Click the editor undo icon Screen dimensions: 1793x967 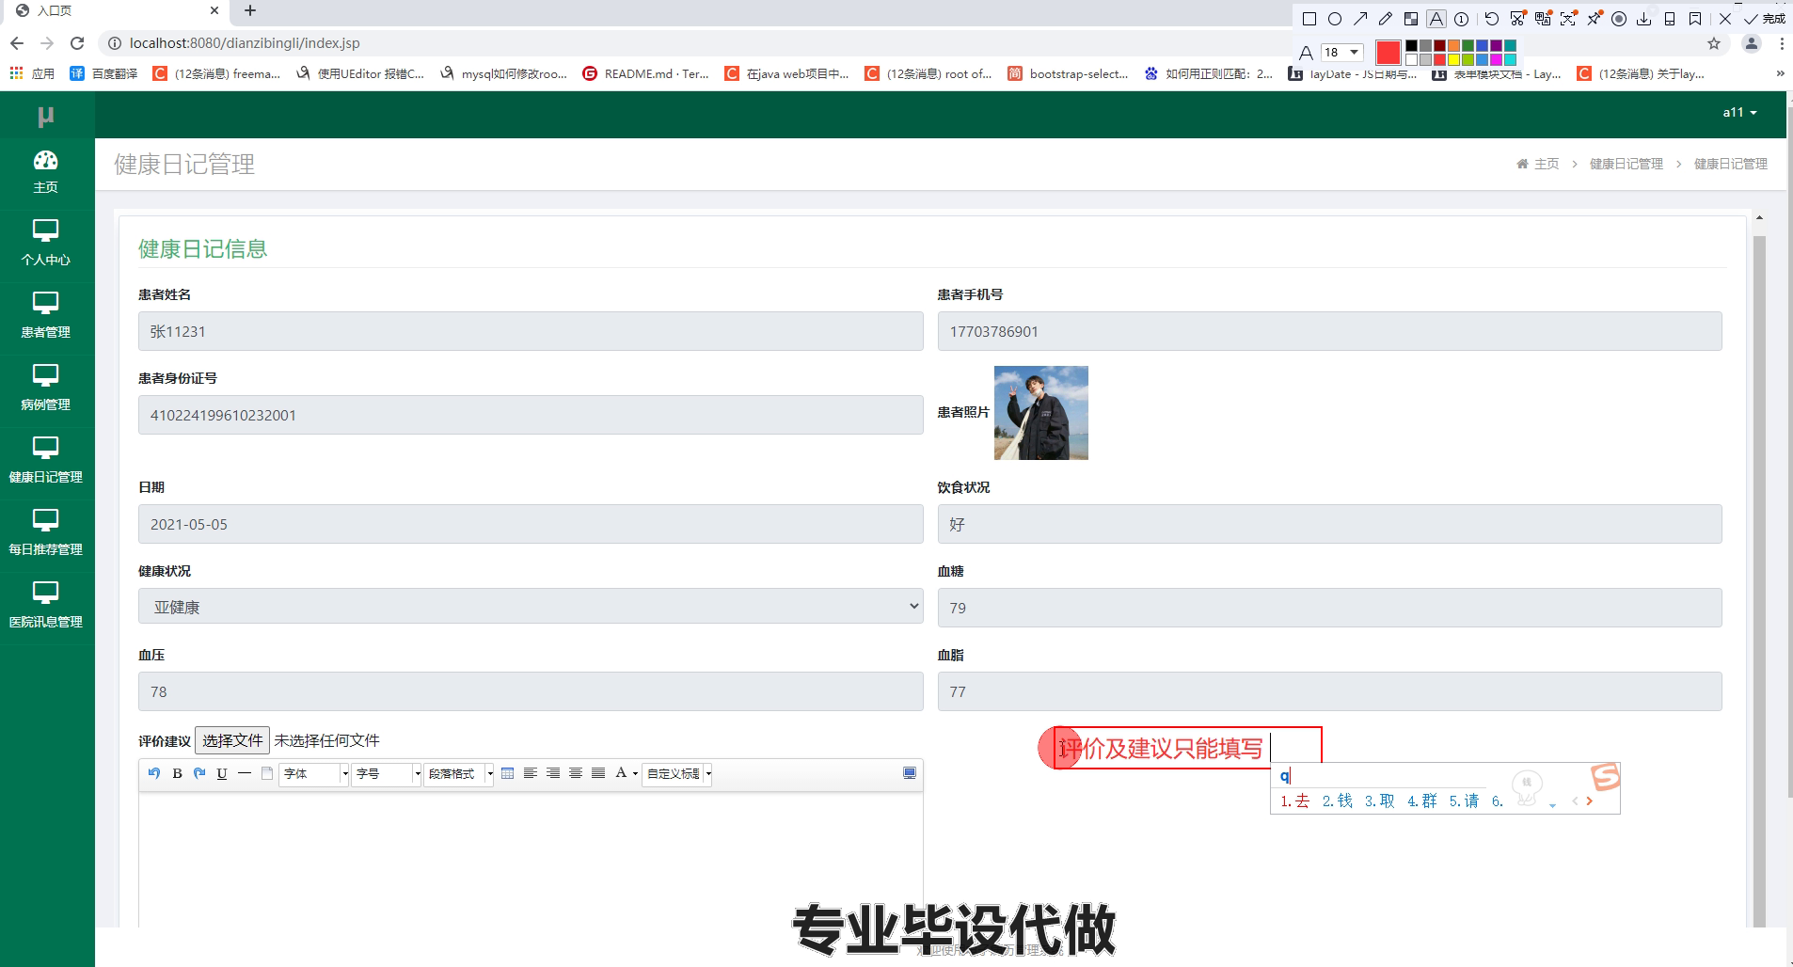(x=154, y=773)
